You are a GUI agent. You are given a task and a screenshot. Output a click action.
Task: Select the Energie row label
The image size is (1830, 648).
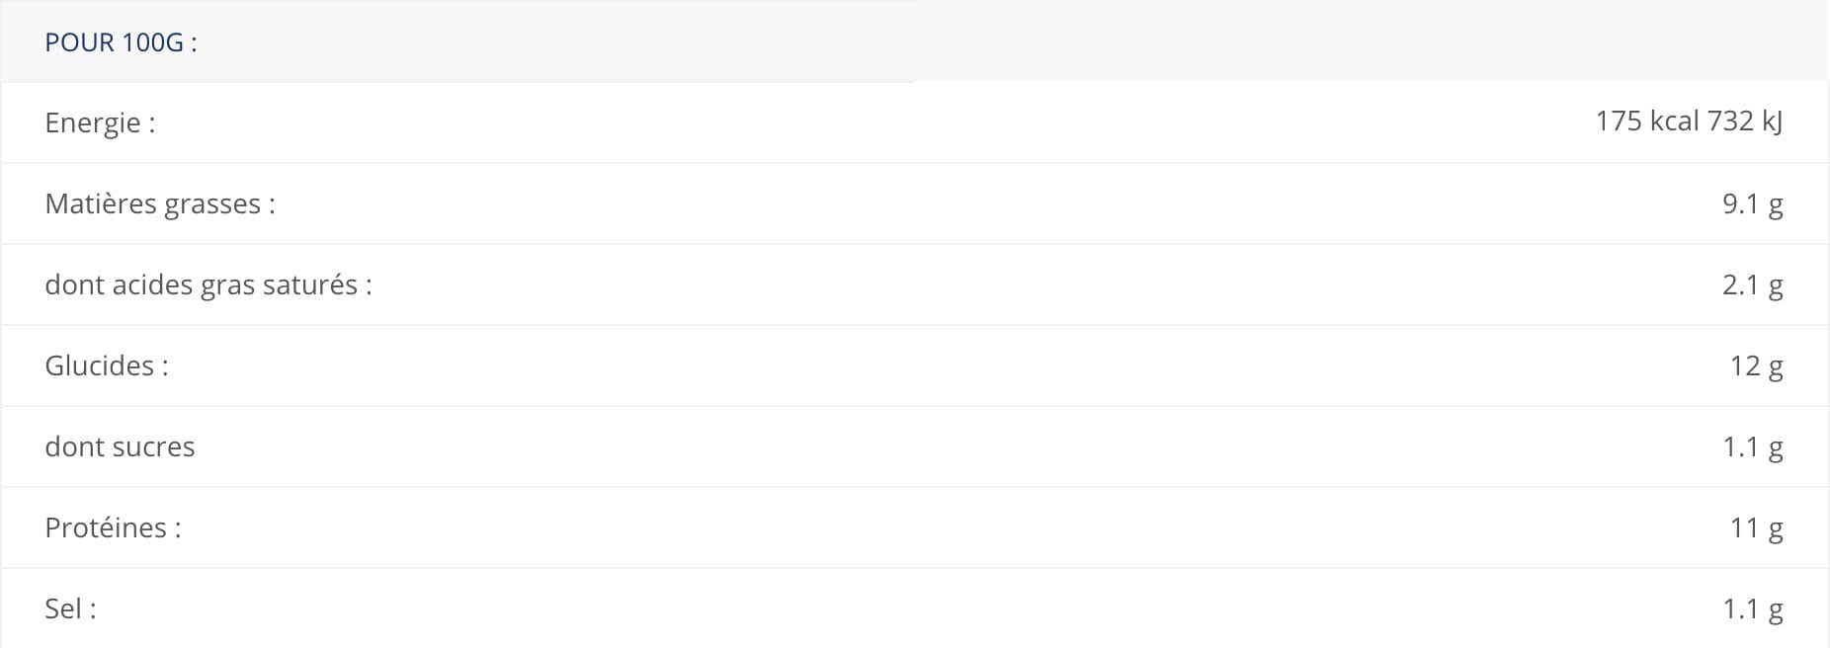[100, 123]
